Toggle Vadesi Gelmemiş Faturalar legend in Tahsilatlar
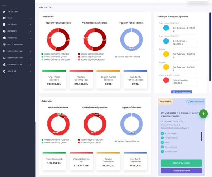 tap(55, 54)
